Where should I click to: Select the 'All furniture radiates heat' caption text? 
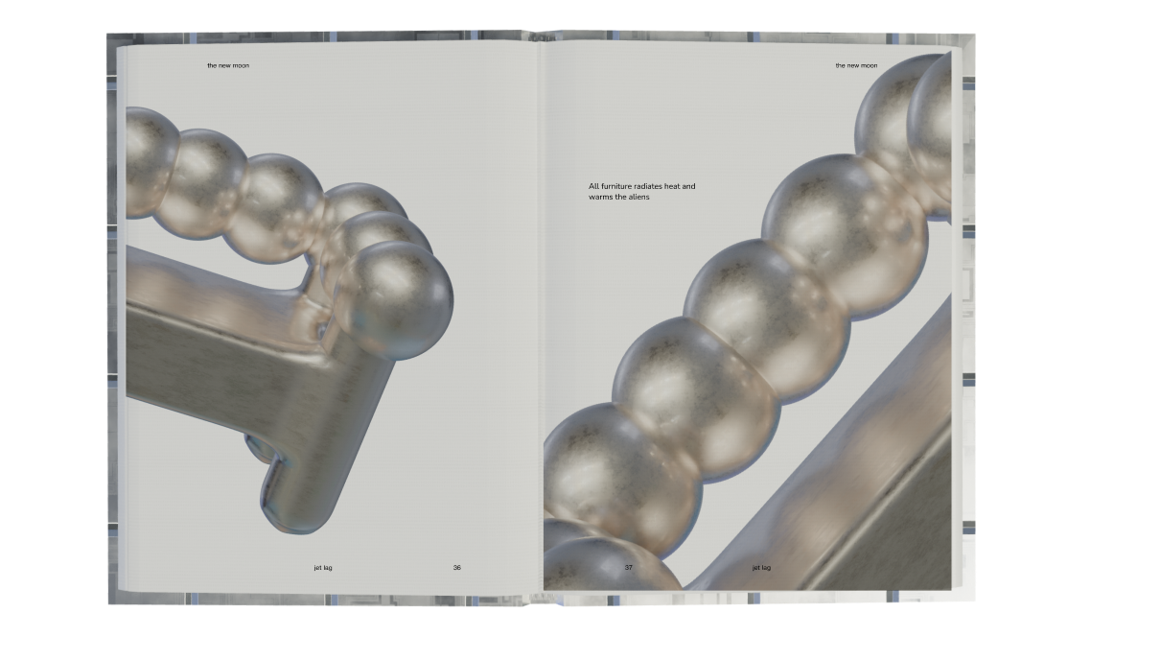(641, 191)
